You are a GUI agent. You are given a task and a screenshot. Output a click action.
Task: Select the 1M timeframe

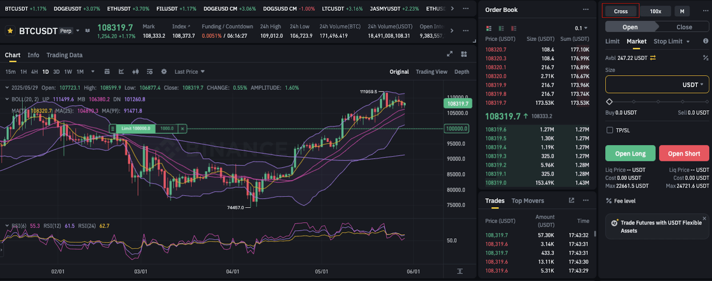click(x=80, y=72)
